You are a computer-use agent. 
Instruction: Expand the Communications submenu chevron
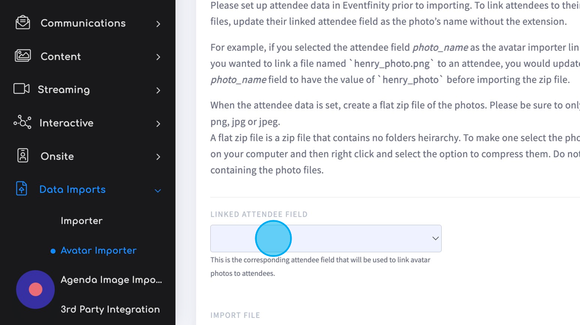pos(158,24)
